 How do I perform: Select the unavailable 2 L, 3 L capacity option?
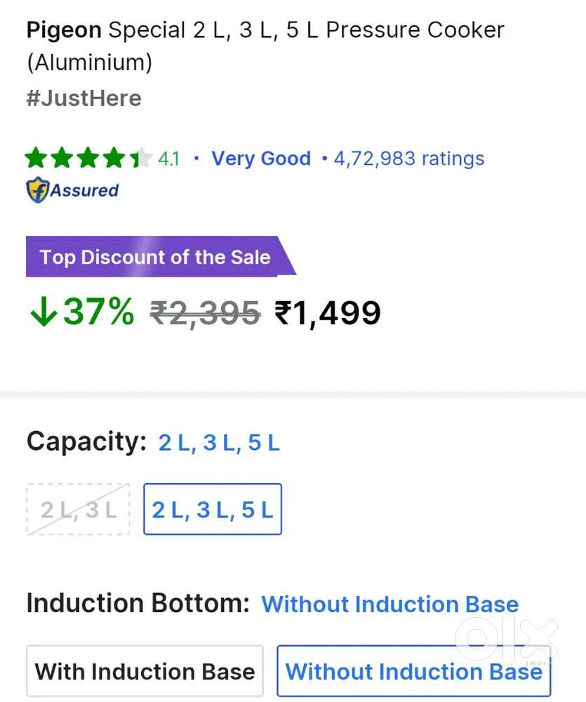(79, 510)
